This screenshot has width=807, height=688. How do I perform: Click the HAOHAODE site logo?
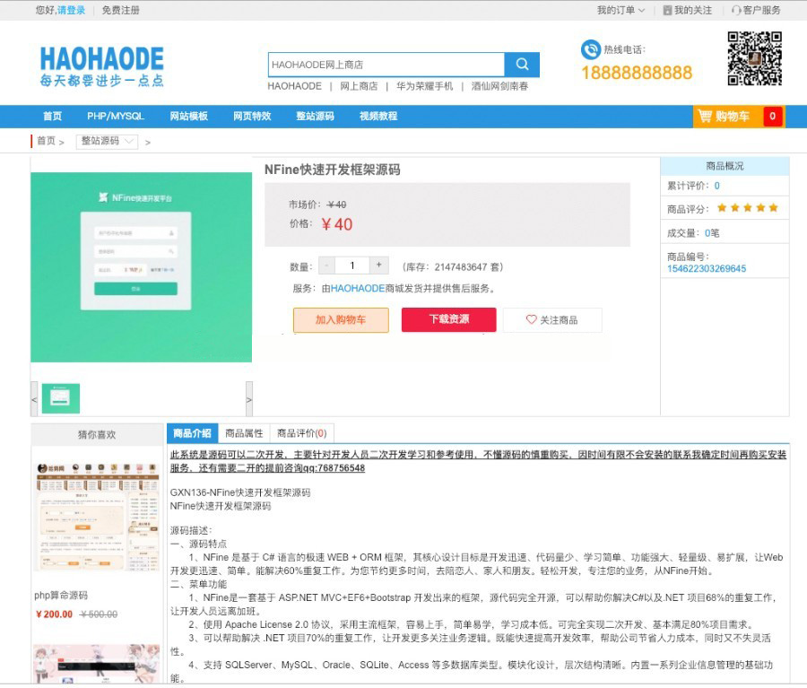click(101, 65)
